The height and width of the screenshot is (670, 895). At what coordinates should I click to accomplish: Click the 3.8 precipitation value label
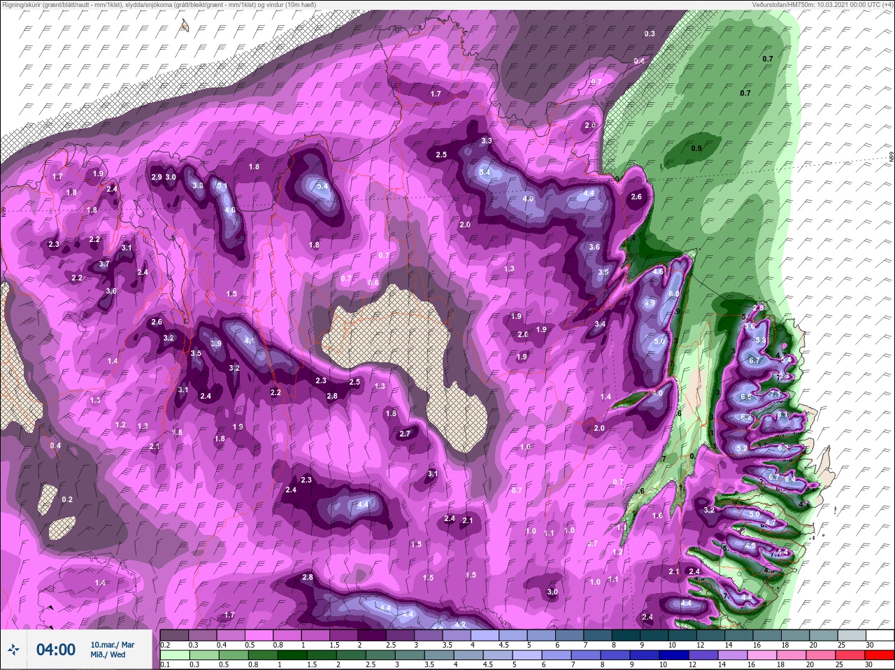[x=198, y=185]
